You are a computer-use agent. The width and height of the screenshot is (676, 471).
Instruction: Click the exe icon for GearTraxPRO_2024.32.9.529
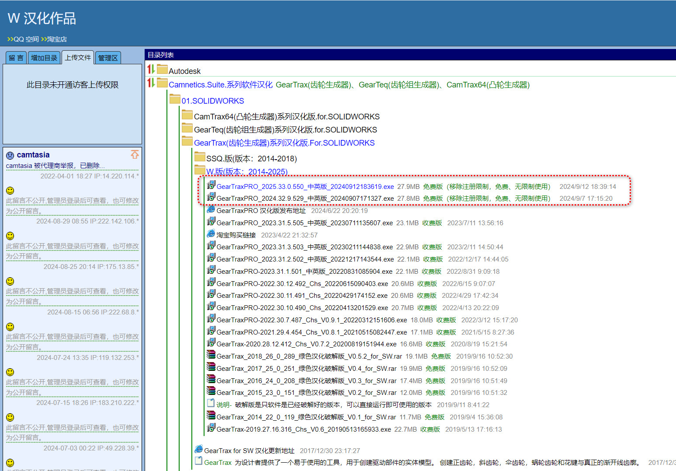(211, 197)
